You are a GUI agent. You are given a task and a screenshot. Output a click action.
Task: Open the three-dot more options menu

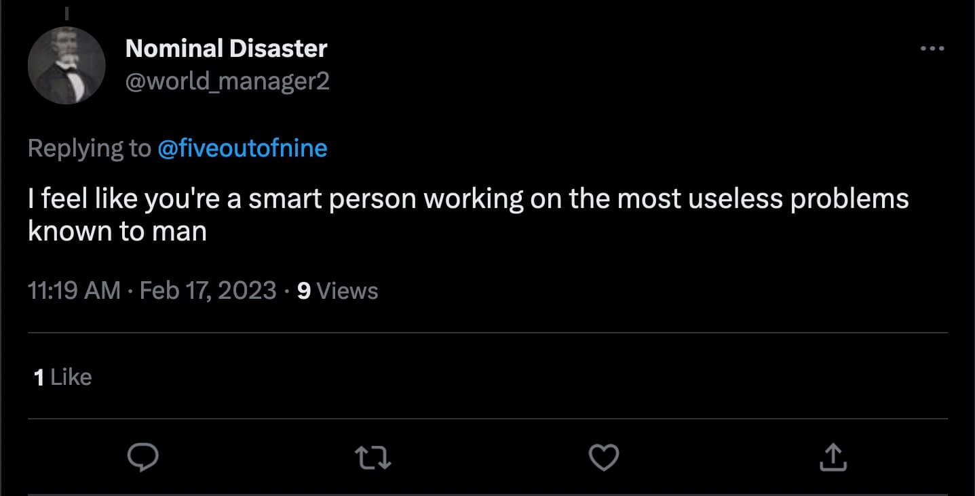click(x=932, y=49)
